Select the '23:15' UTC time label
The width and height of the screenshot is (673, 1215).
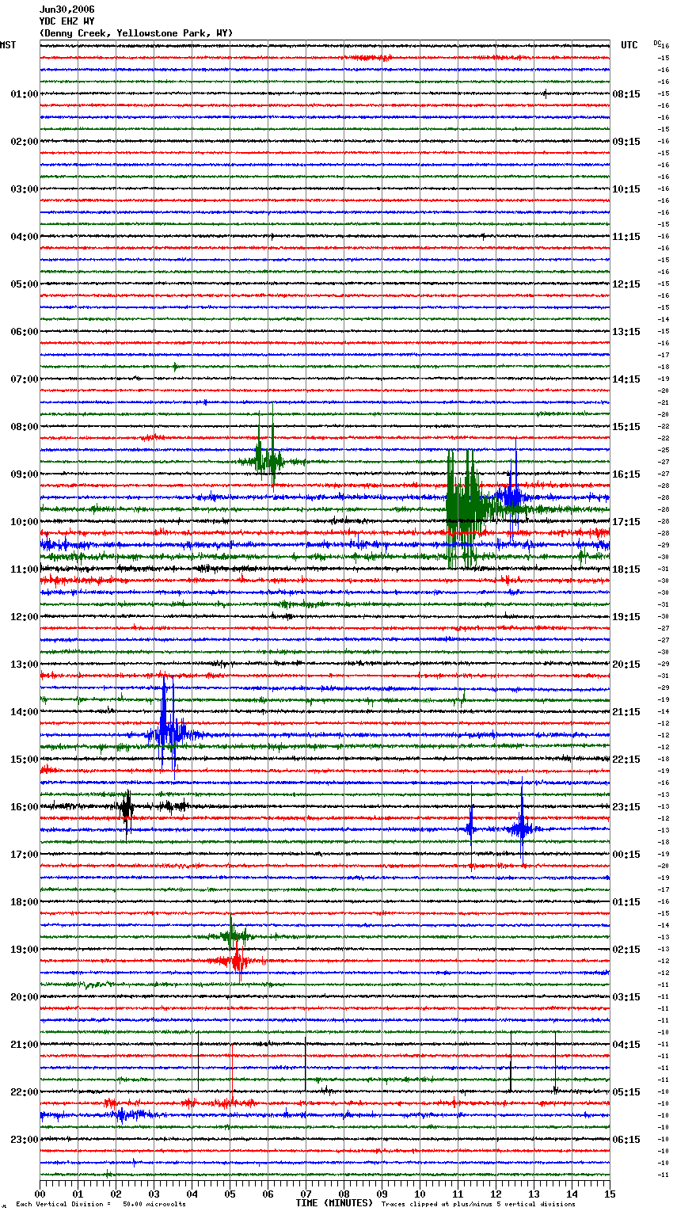coord(626,807)
